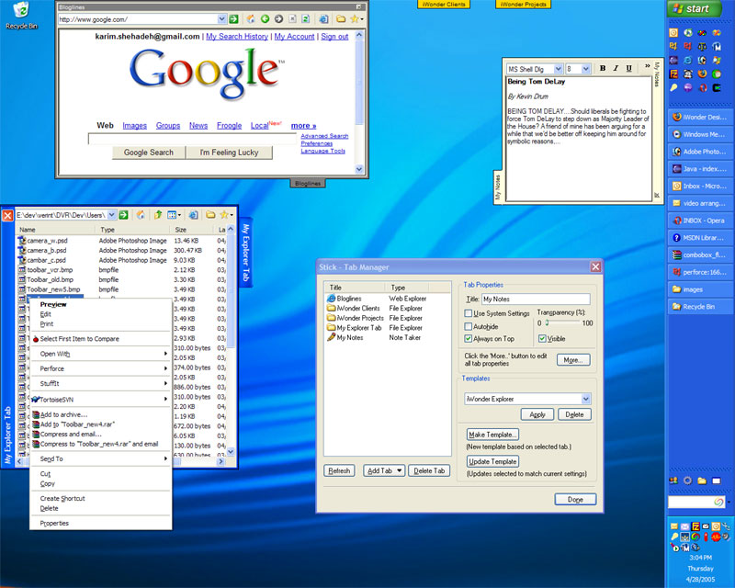This screenshot has width=735, height=588.
Task: Click the Title field containing My Notes
Action: pyautogui.click(x=535, y=300)
